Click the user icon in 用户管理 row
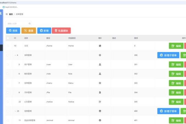The width and height of the screenshot is (186, 124). 100,64
